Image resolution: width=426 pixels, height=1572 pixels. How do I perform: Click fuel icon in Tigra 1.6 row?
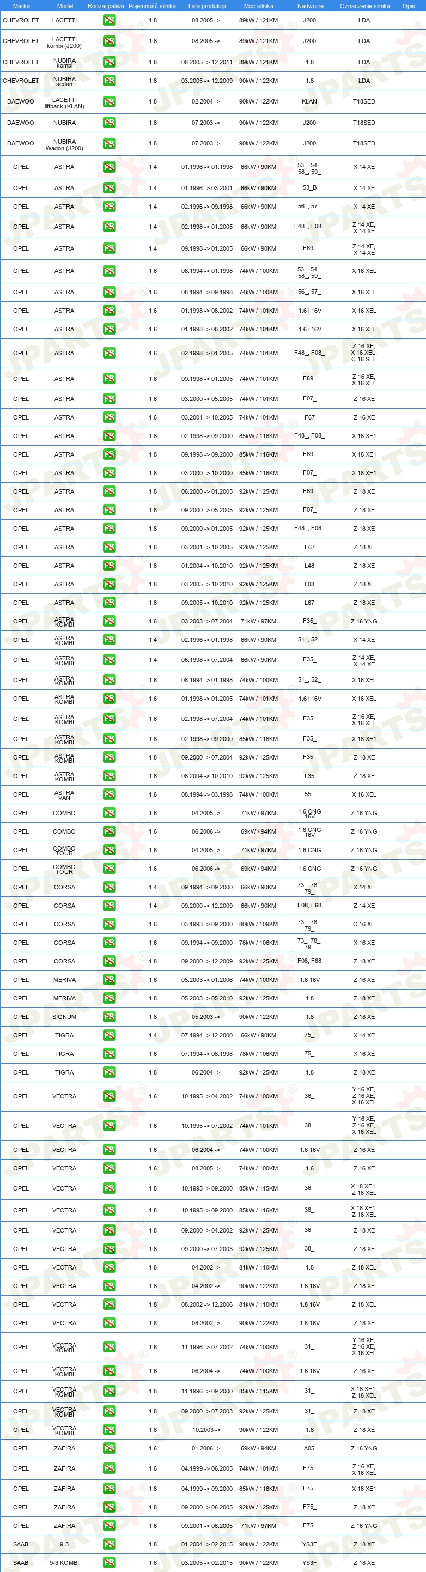[109, 1054]
